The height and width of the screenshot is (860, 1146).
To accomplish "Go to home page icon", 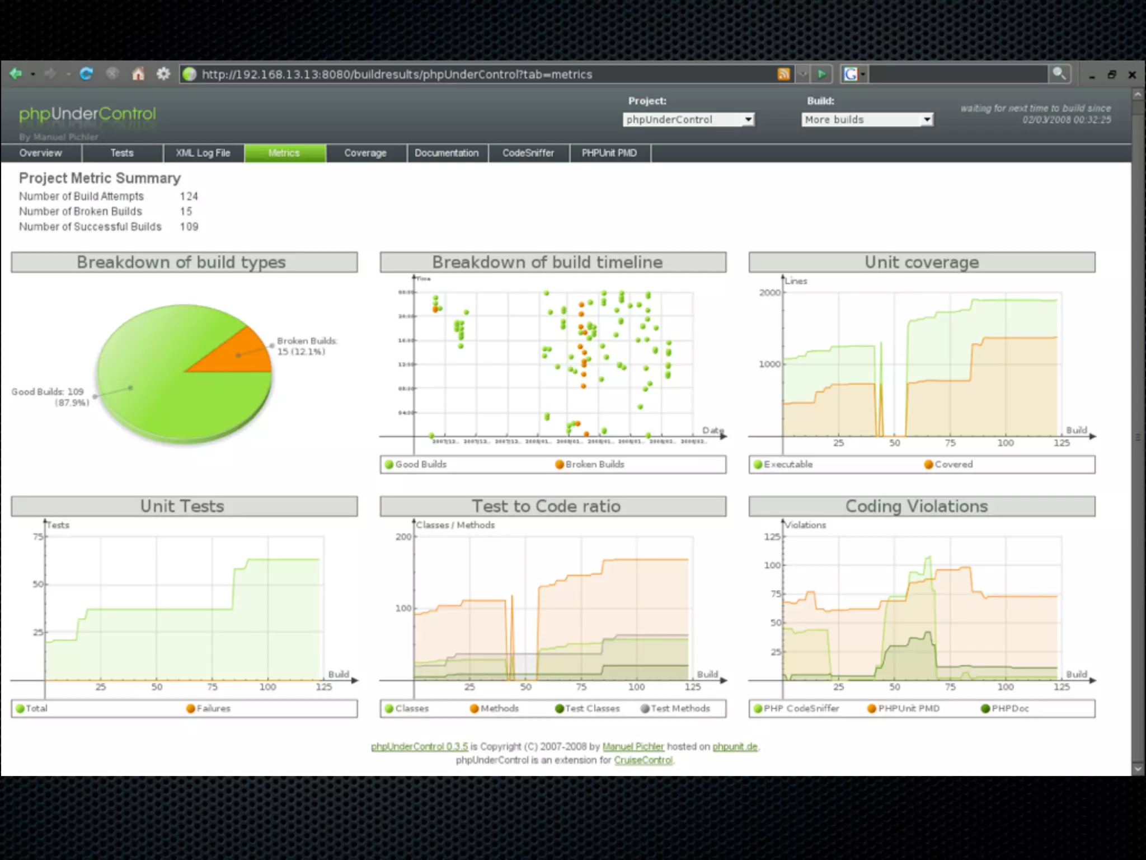I will 138,74.
